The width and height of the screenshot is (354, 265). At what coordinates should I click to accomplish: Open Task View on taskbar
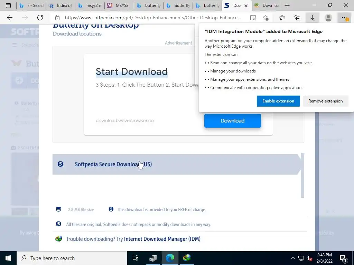click(x=136, y=258)
